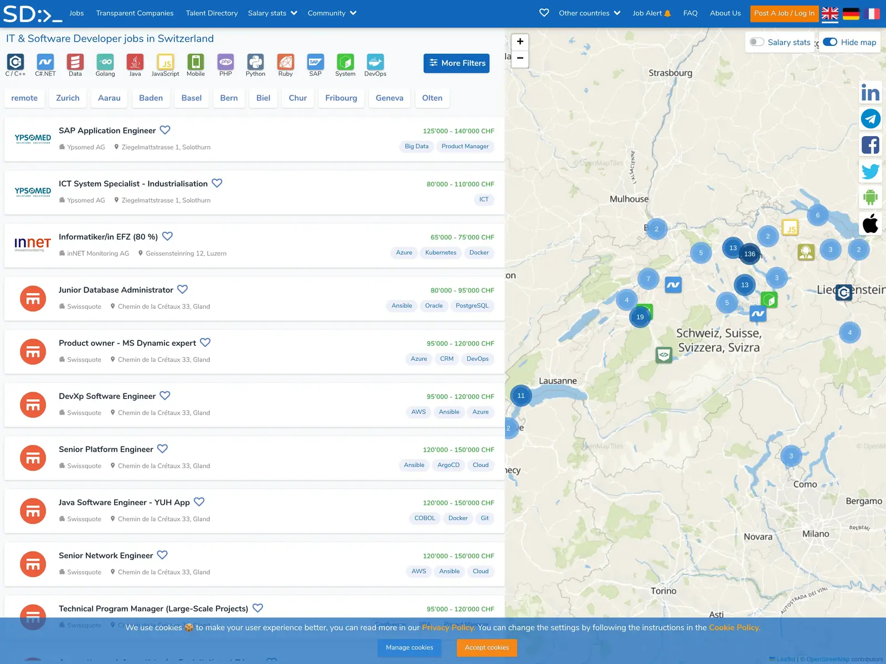Open the Telegram channel icon
Image resolution: width=886 pixels, height=664 pixels.
click(870, 118)
